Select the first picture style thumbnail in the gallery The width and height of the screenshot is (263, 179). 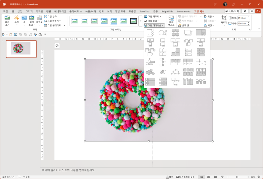pos(75,21)
